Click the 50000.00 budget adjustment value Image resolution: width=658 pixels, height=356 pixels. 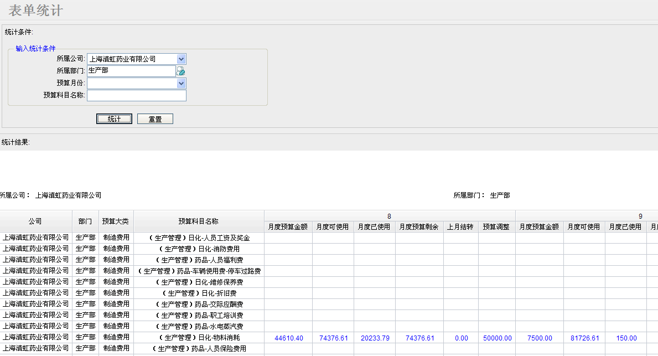pyautogui.click(x=497, y=338)
